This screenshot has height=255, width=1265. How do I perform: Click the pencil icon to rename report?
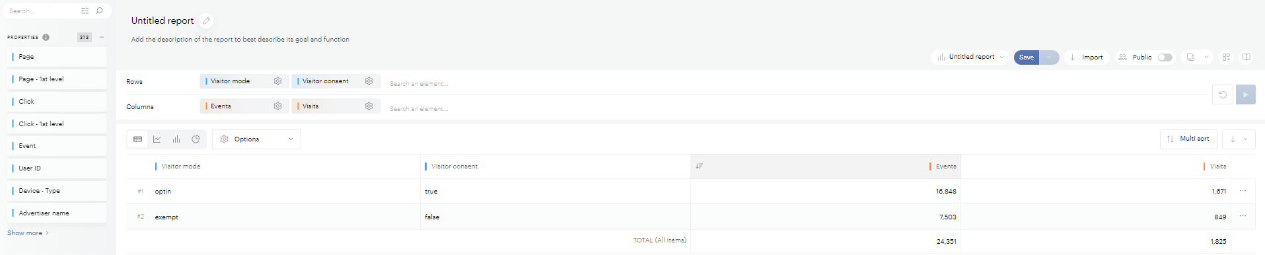click(x=206, y=21)
